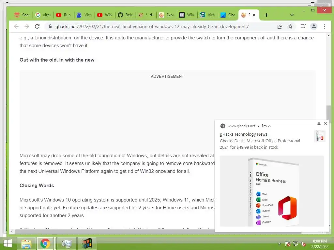Go back to the previous page
Image resolution: width=334 pixels, height=250 pixels.
tap(16, 26)
